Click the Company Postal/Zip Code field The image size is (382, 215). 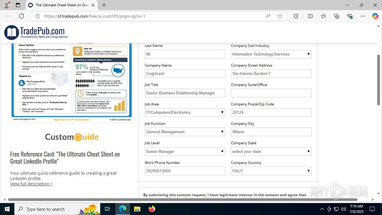[x=271, y=112]
